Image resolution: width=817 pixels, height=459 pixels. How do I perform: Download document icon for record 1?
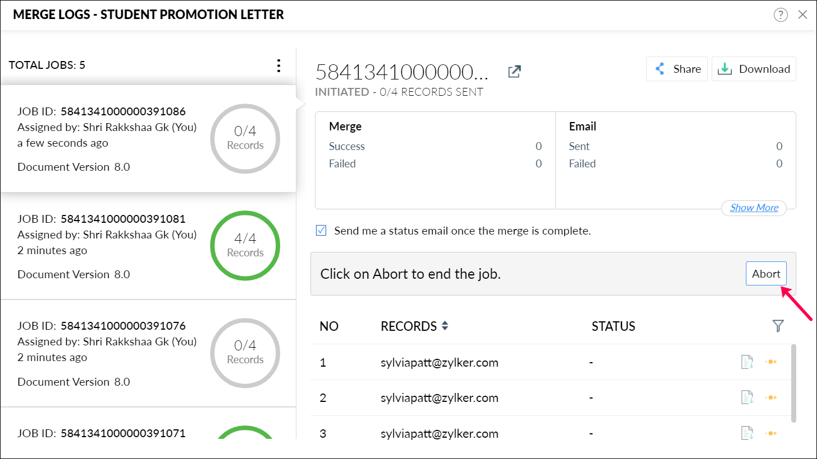pos(747,362)
